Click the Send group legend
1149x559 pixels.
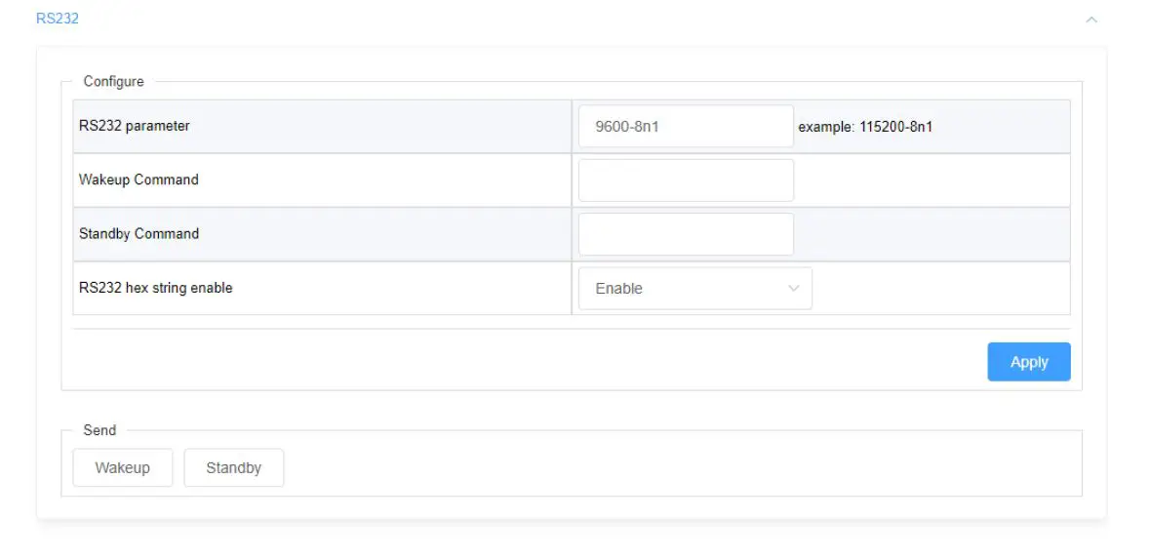(x=99, y=430)
